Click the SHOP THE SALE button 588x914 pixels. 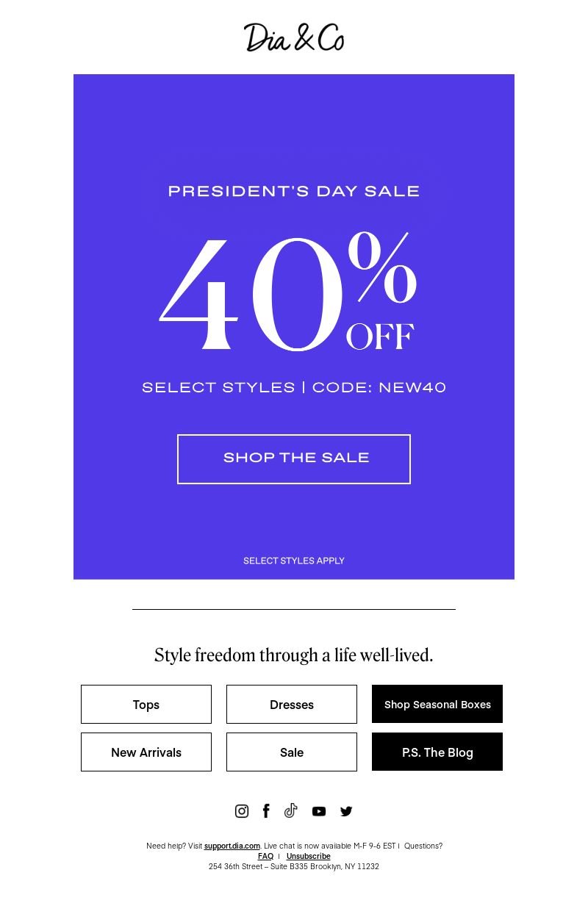[x=294, y=459]
